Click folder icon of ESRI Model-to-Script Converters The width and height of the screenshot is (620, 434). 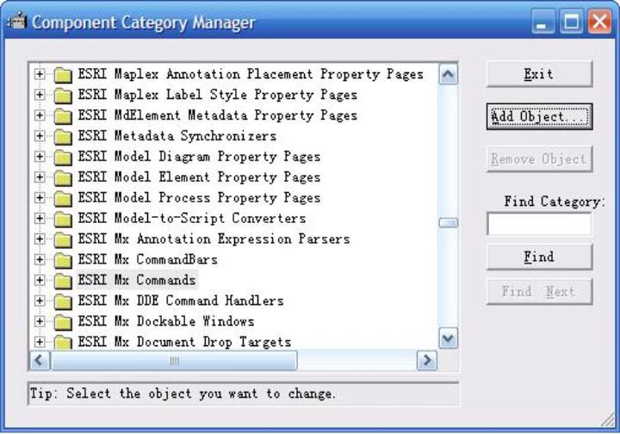(63, 219)
